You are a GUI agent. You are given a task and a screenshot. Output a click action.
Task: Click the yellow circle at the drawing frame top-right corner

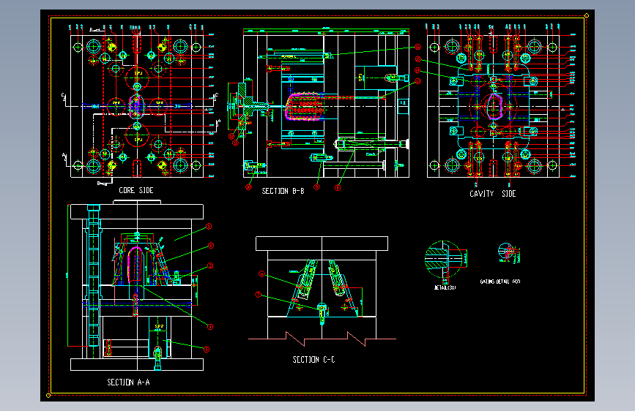click(587, 15)
